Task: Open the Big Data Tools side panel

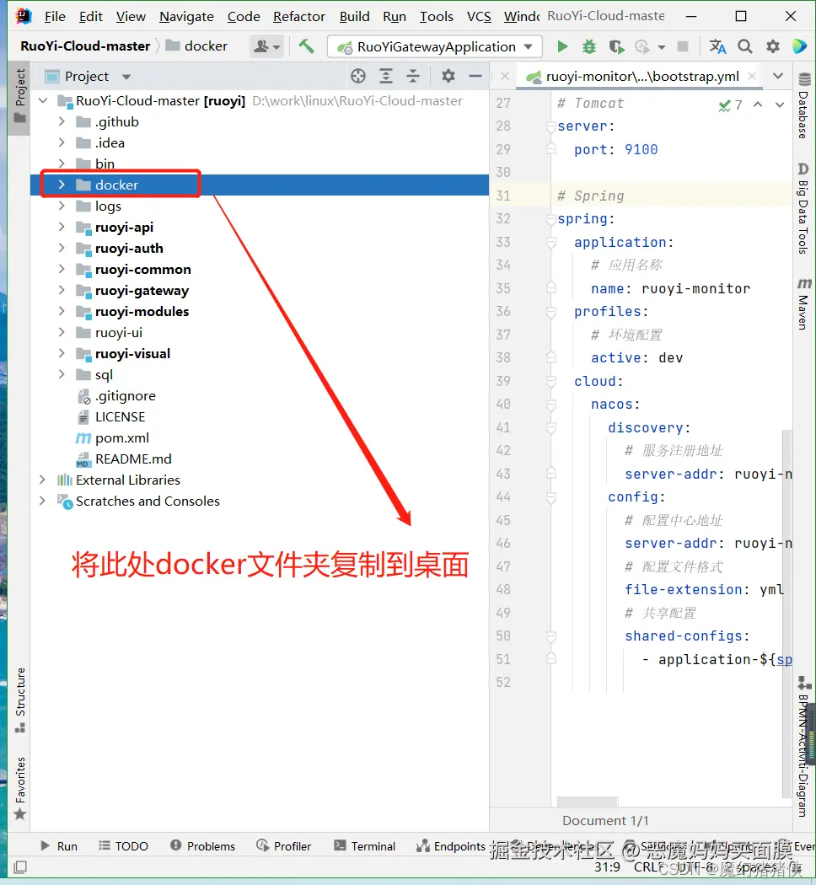Action: [x=803, y=208]
